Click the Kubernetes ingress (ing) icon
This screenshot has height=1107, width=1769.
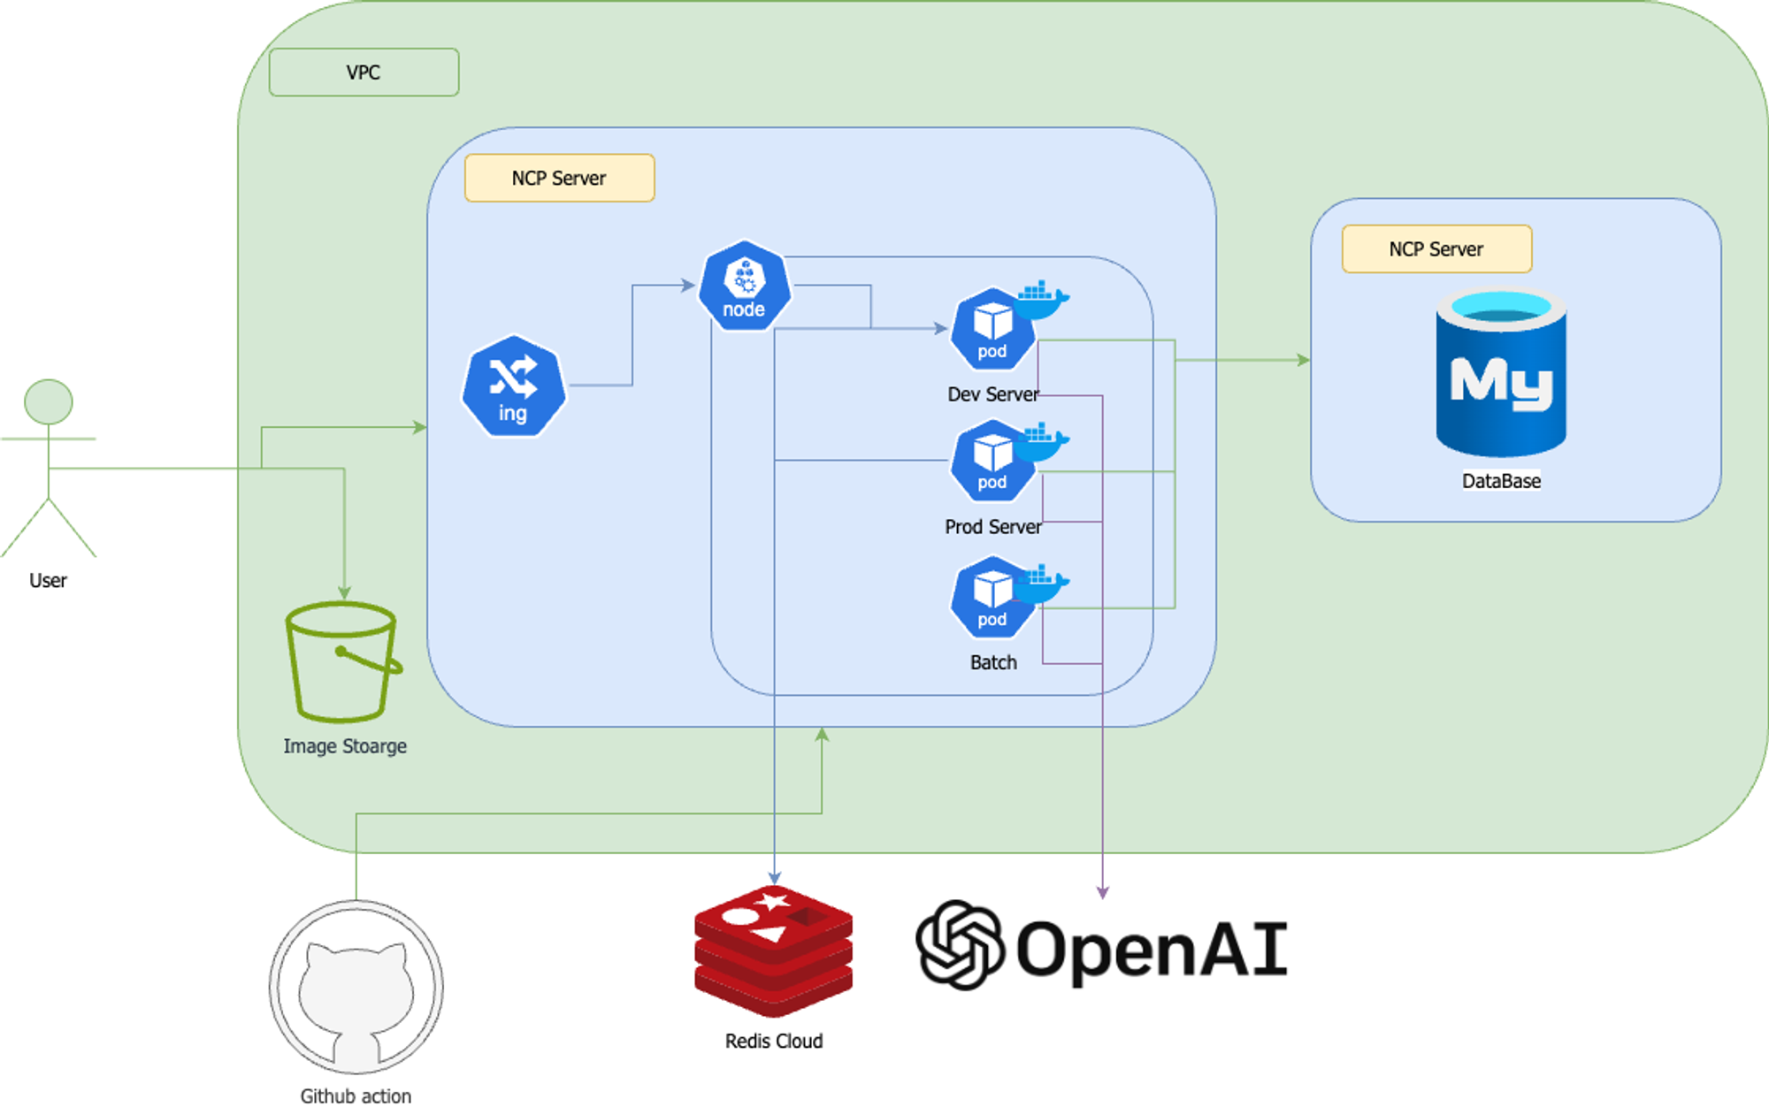tap(513, 386)
